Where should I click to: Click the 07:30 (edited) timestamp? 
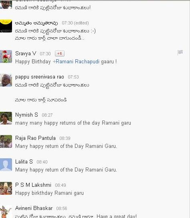pyautogui.click(x=75, y=23)
